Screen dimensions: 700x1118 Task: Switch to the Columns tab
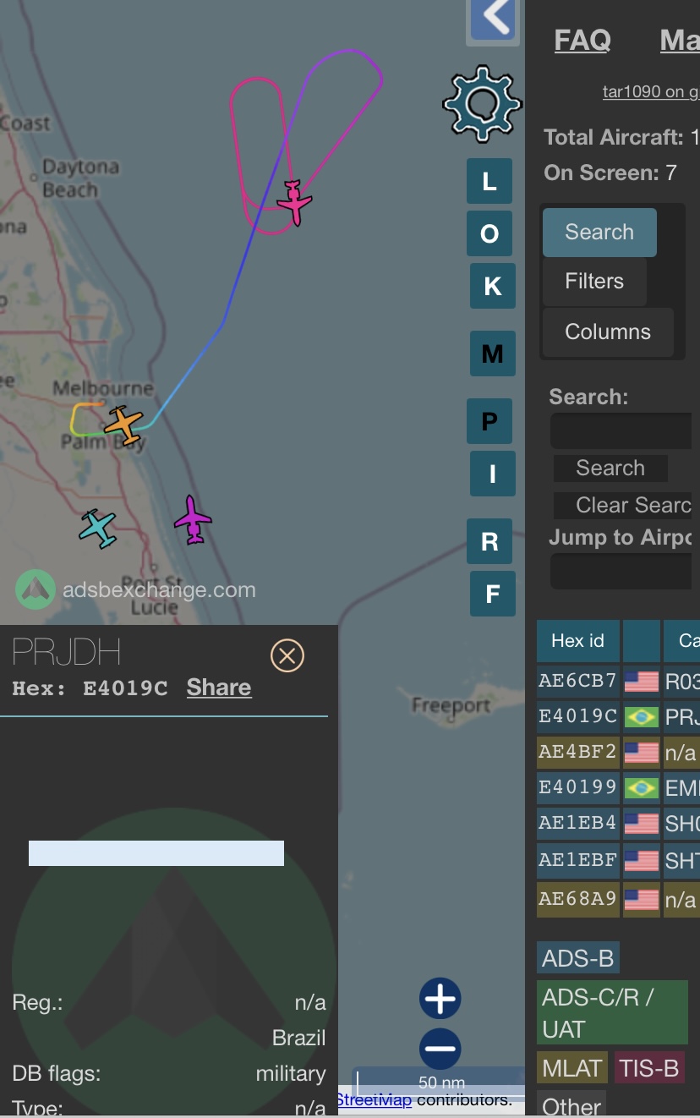608,332
